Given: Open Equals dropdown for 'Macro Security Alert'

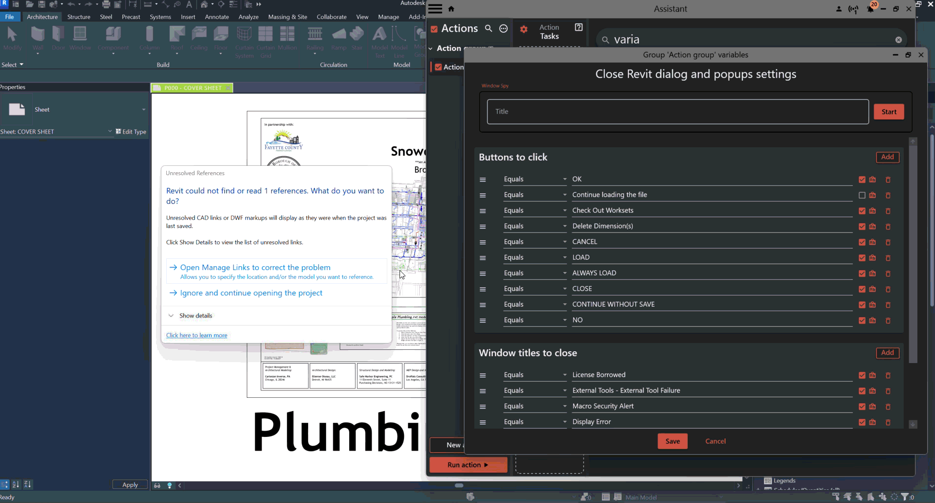Looking at the screenshot, I should pos(534,406).
